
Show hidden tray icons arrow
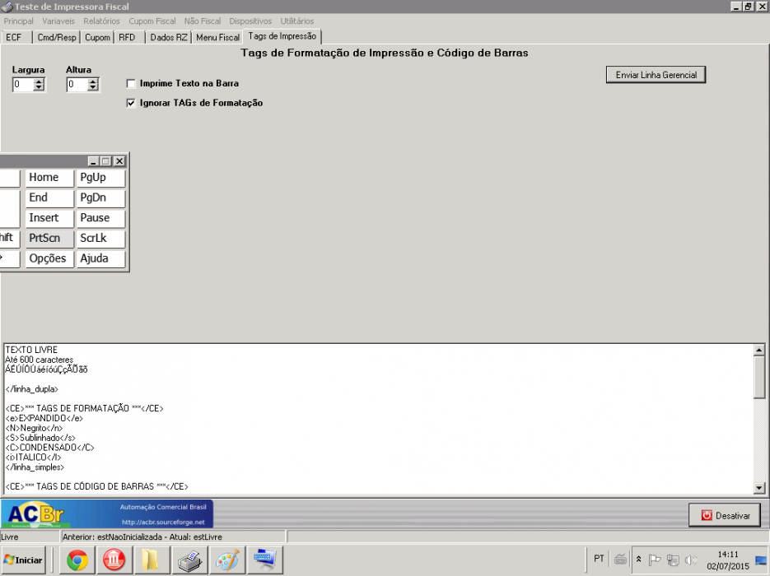click(638, 560)
